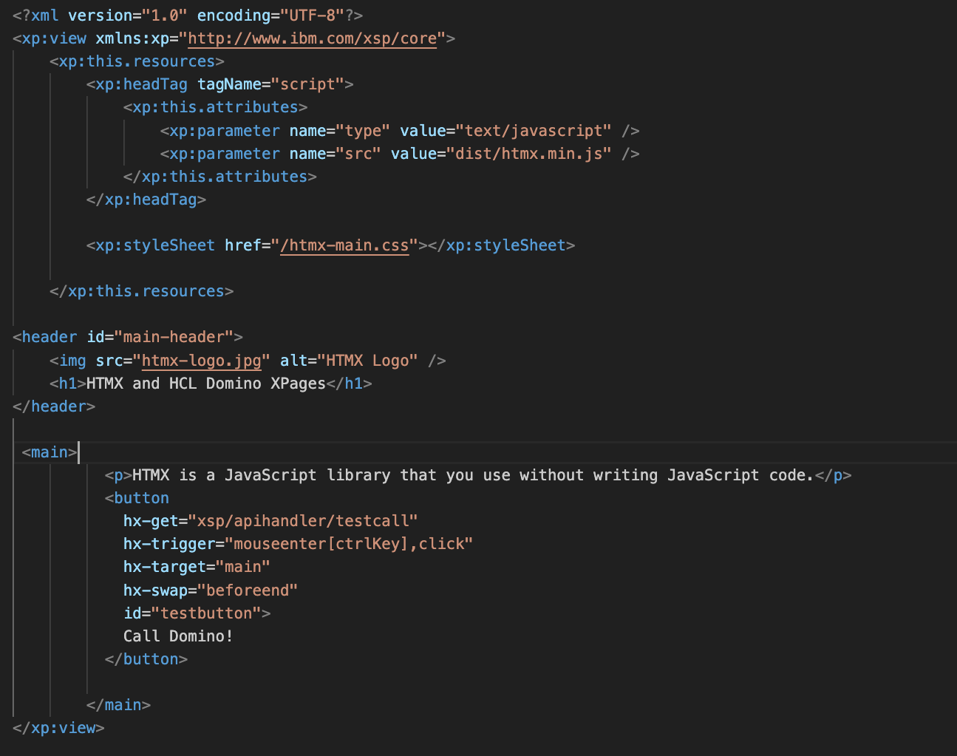Click the h1 text HTMX and HCL Domino XPages
957x756 pixels.
[x=206, y=384]
